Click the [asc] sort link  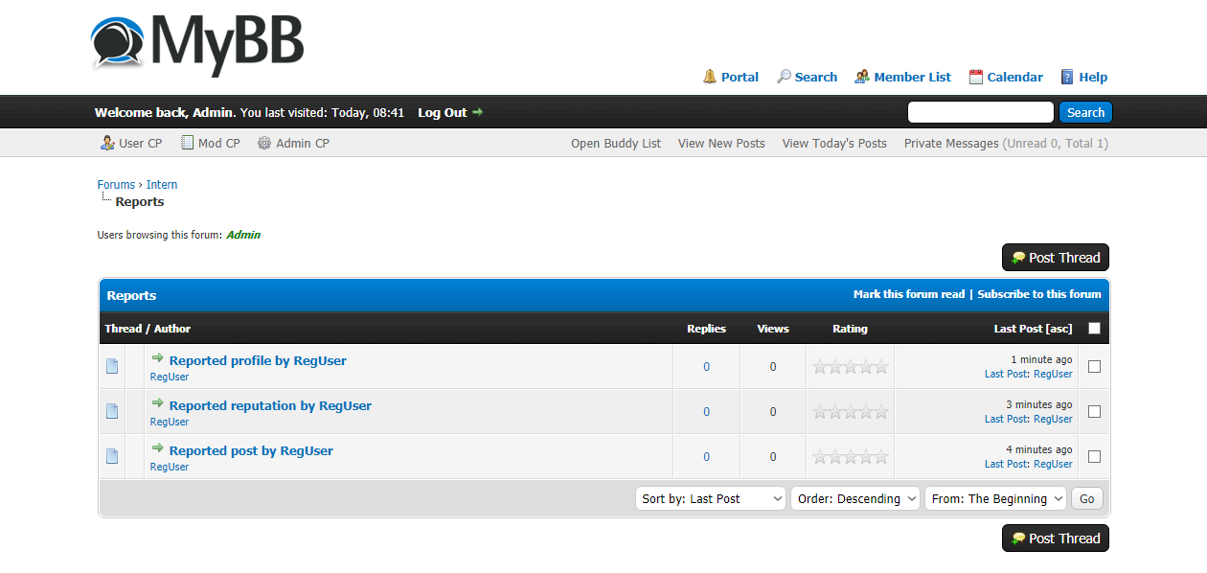click(x=1059, y=329)
